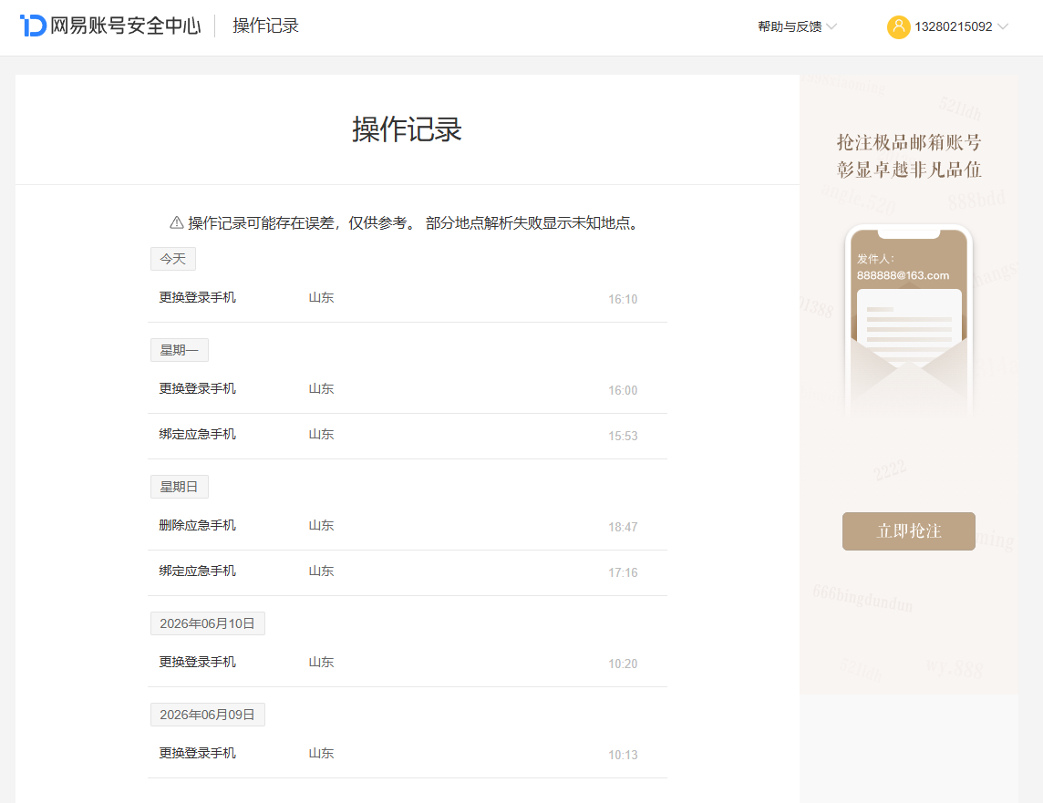This screenshot has height=803, width=1043.
Task: Click the warning triangle icon before notice
Action: click(x=176, y=222)
